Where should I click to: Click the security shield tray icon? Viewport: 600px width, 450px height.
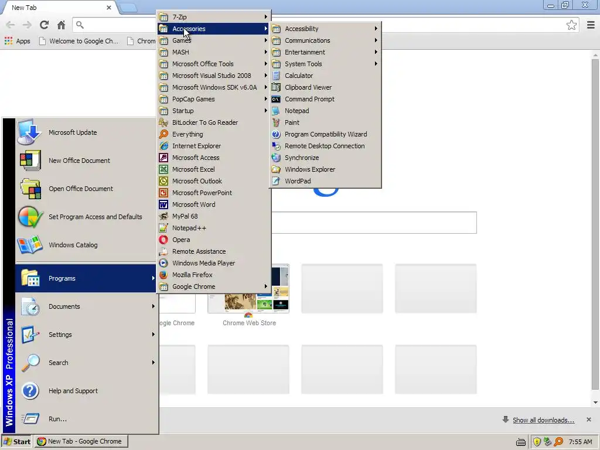coord(537,442)
